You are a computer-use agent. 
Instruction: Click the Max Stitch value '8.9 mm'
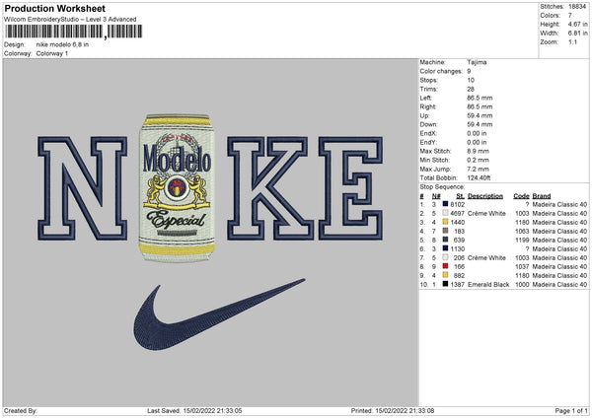478,151
